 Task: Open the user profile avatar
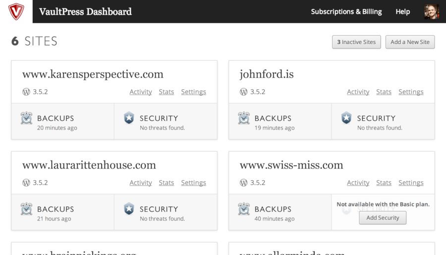[x=431, y=11]
